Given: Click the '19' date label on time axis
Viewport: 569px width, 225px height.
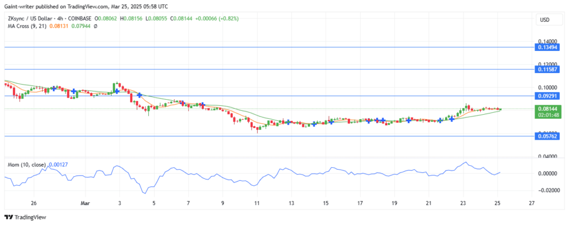Looking at the screenshot, I should click(x=395, y=203).
